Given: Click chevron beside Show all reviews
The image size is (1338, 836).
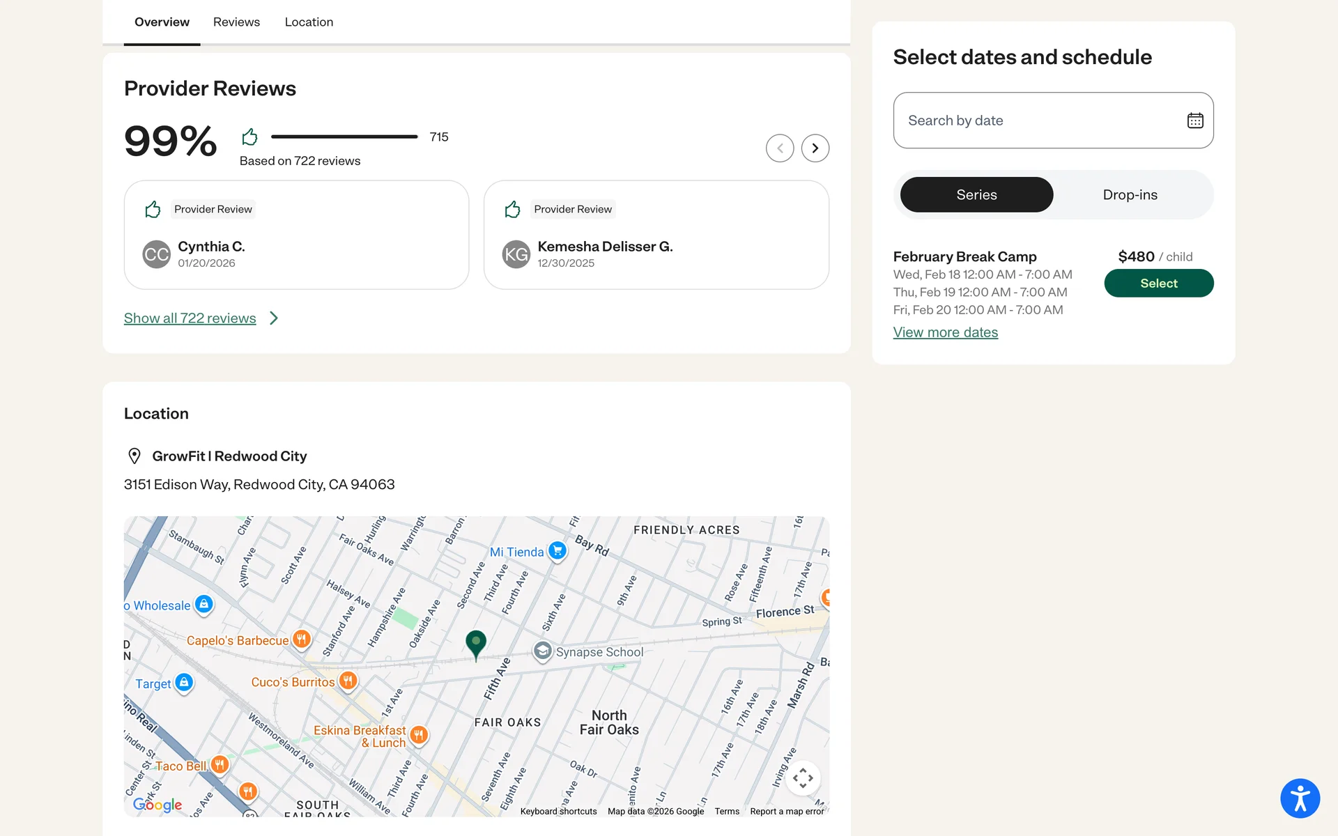Looking at the screenshot, I should (x=274, y=318).
